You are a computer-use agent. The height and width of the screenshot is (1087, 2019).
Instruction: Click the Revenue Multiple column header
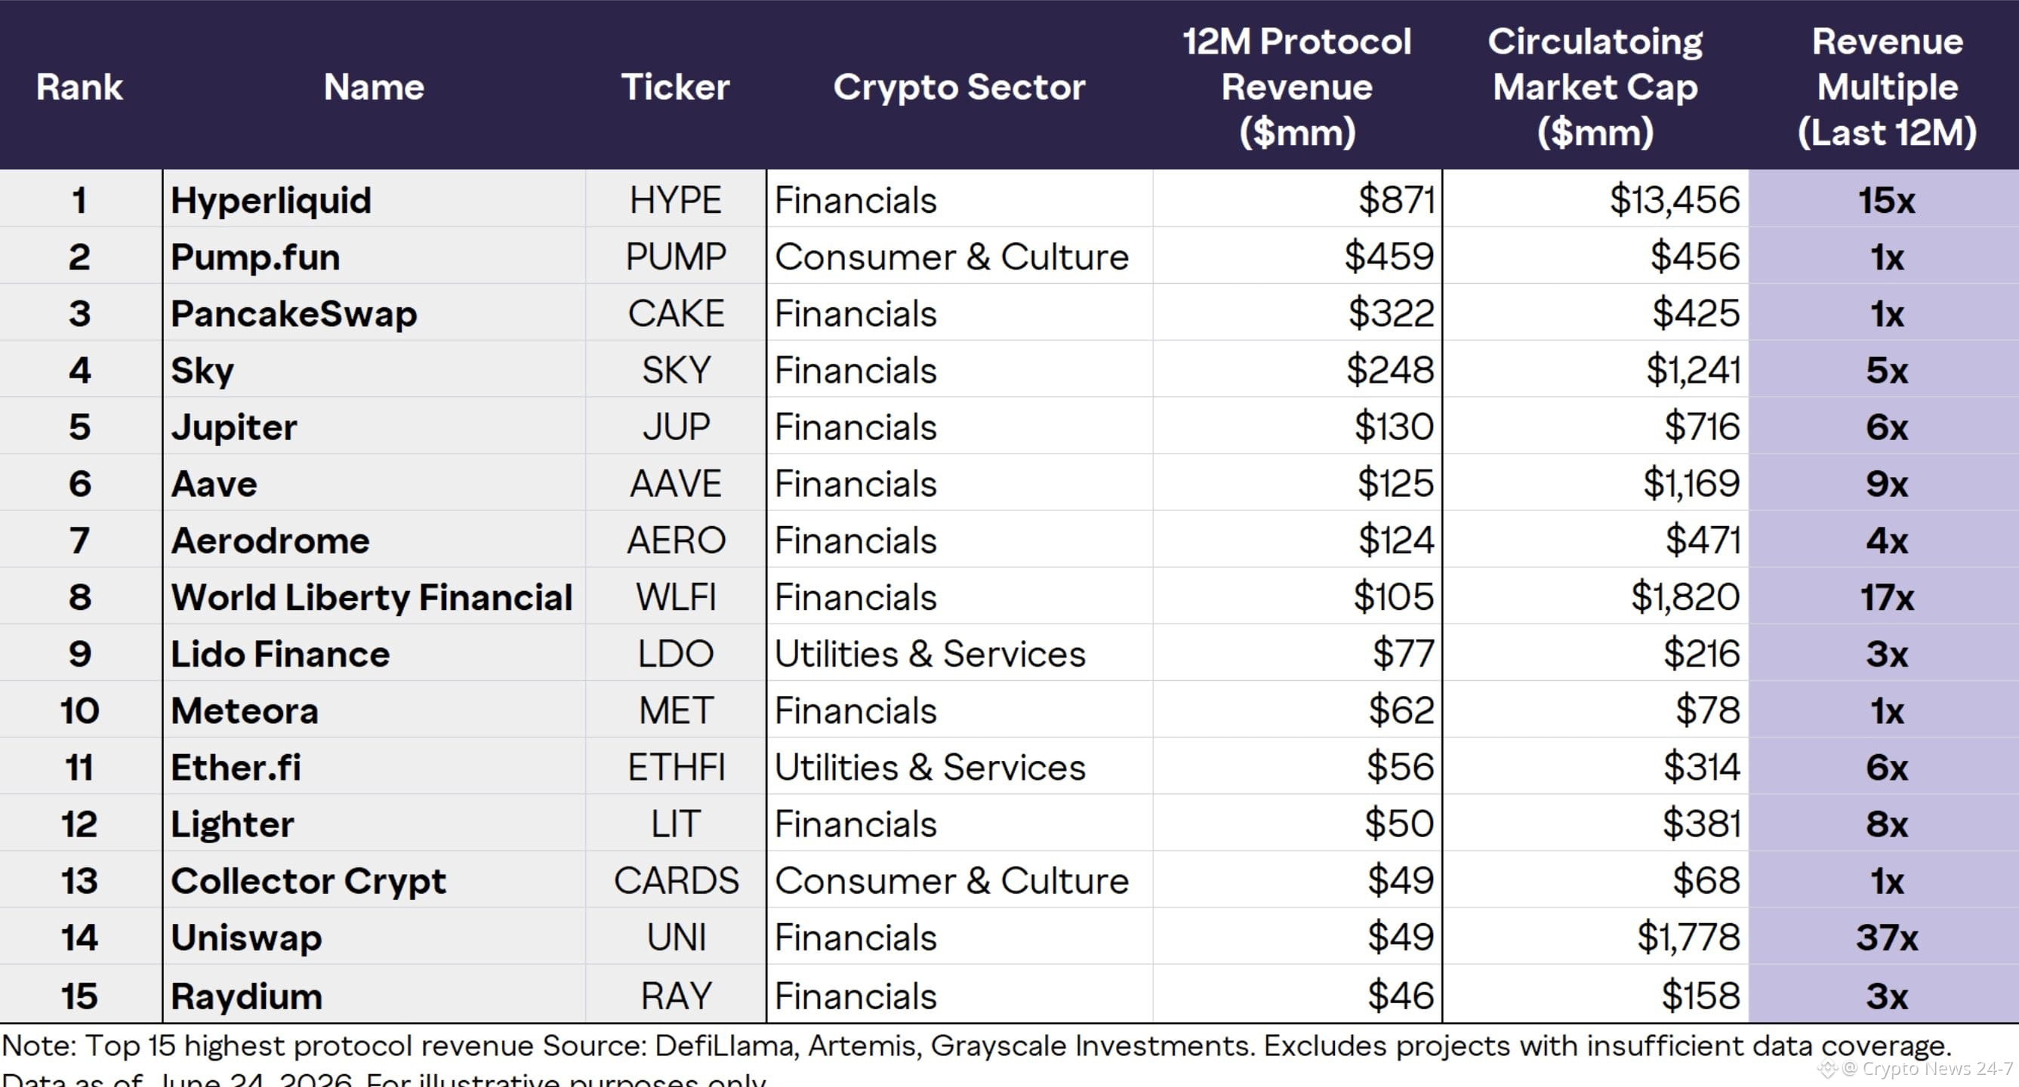pos(1887,87)
